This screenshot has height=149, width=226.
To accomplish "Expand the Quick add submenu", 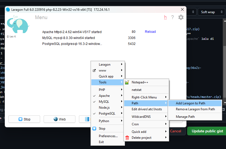I will [x=146, y=132].
